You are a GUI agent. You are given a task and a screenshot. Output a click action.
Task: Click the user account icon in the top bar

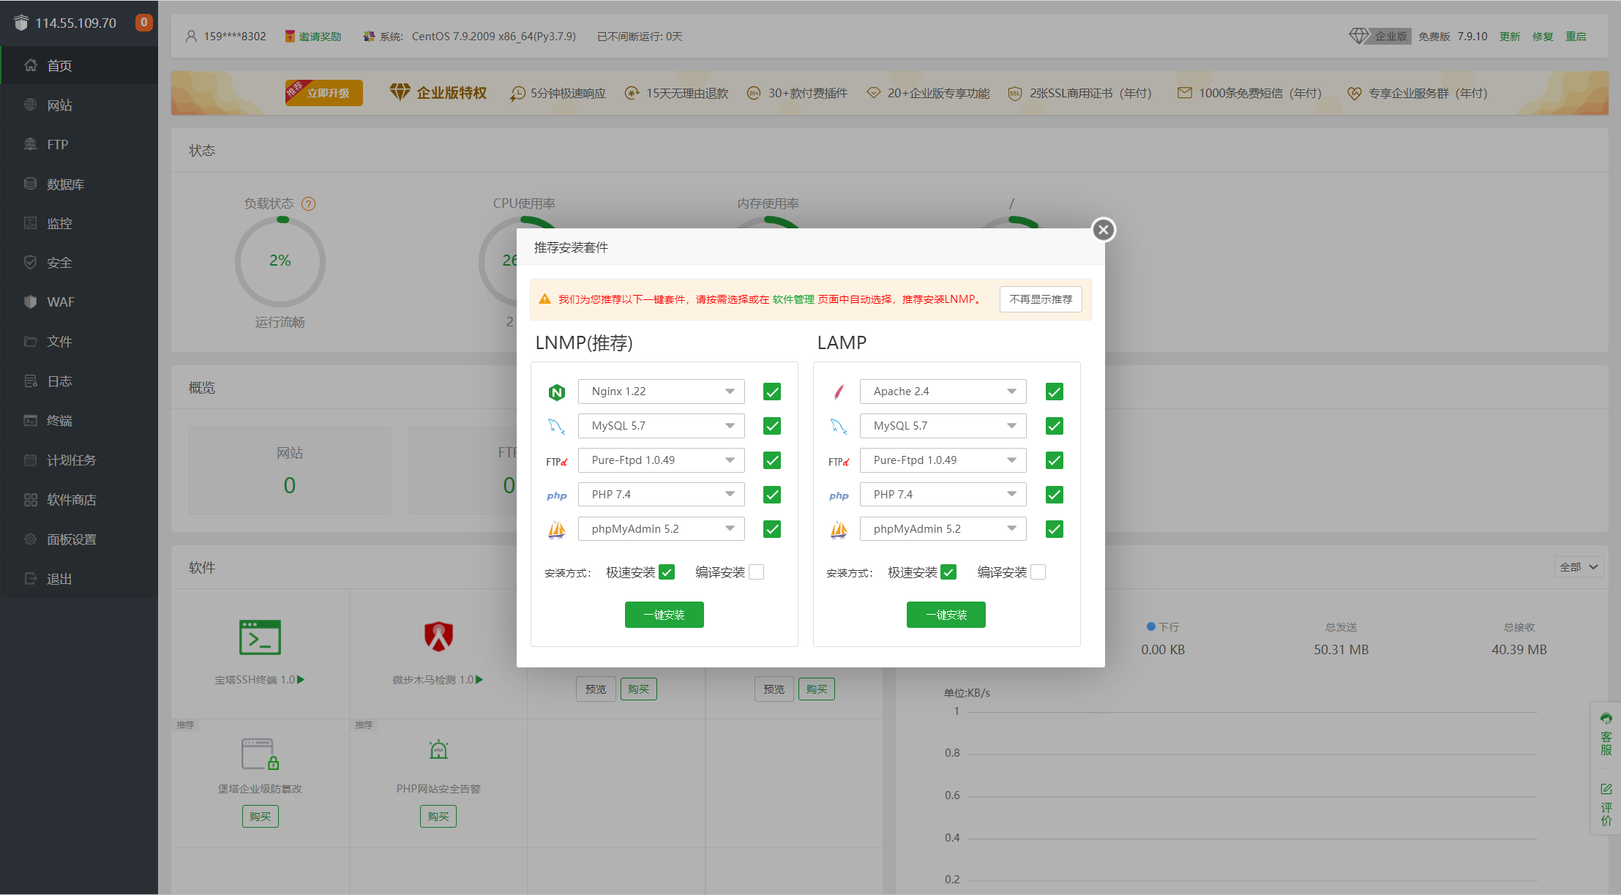click(191, 36)
